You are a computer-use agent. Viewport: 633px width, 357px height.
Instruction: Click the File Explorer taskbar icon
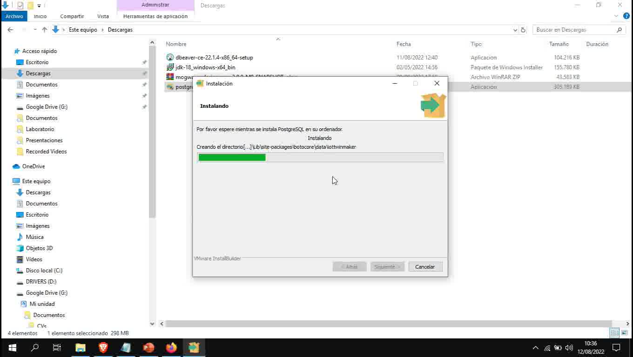pos(81,347)
